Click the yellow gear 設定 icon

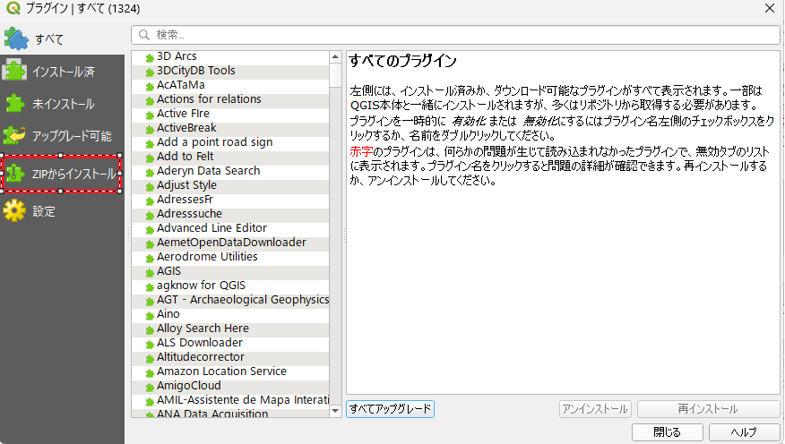coord(15,211)
